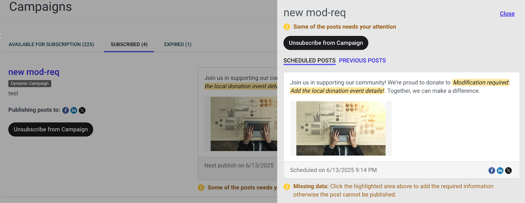Screen dimensions: 525x203
Task: Click the Facebook icon under Publishing posts to
Action: [x=66, y=111]
